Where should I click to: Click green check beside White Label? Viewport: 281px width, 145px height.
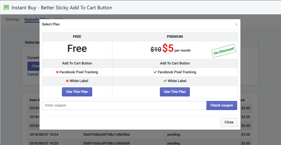pos(165,81)
